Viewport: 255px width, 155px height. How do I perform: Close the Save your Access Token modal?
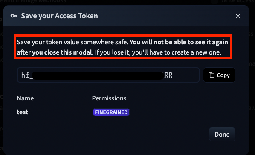coord(238,16)
